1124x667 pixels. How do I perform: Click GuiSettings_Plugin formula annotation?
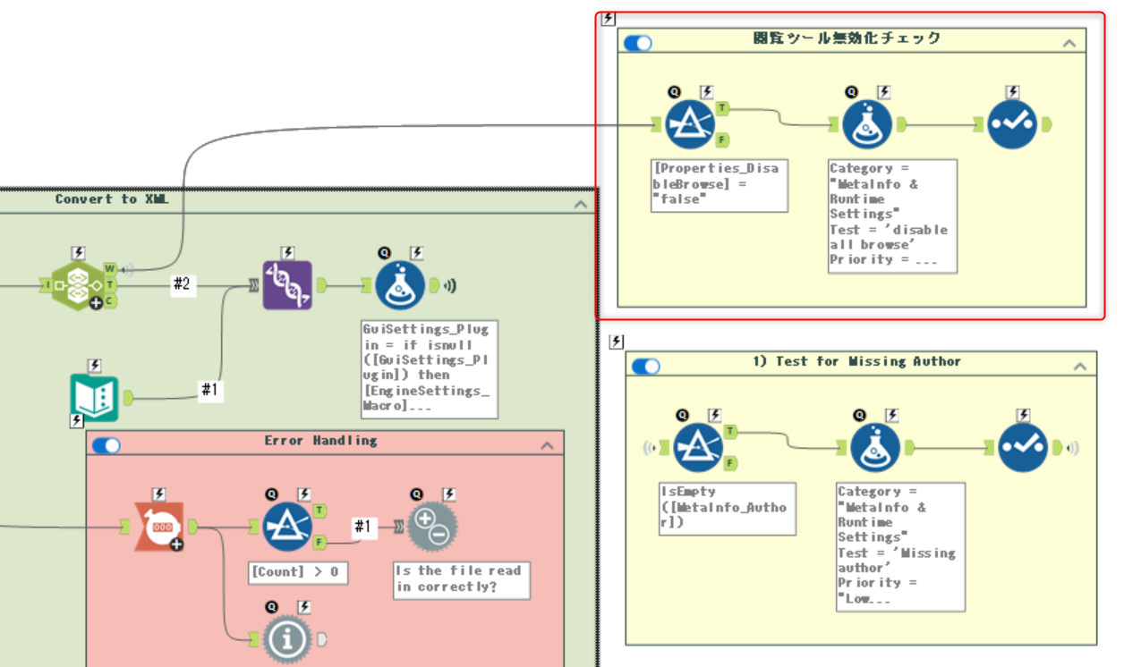pyautogui.click(x=429, y=369)
